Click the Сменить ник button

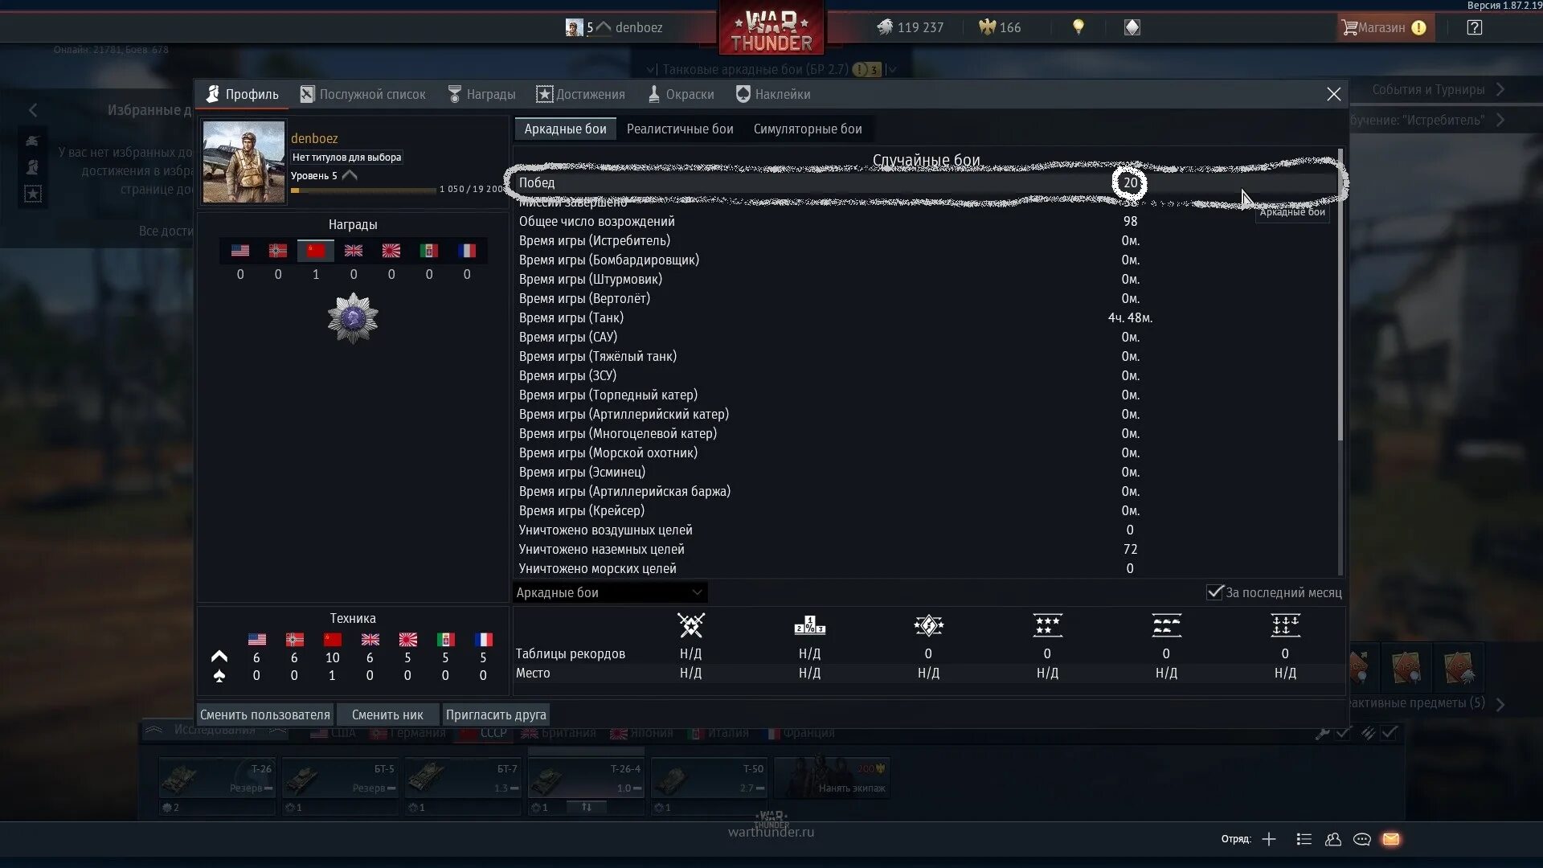tap(387, 713)
